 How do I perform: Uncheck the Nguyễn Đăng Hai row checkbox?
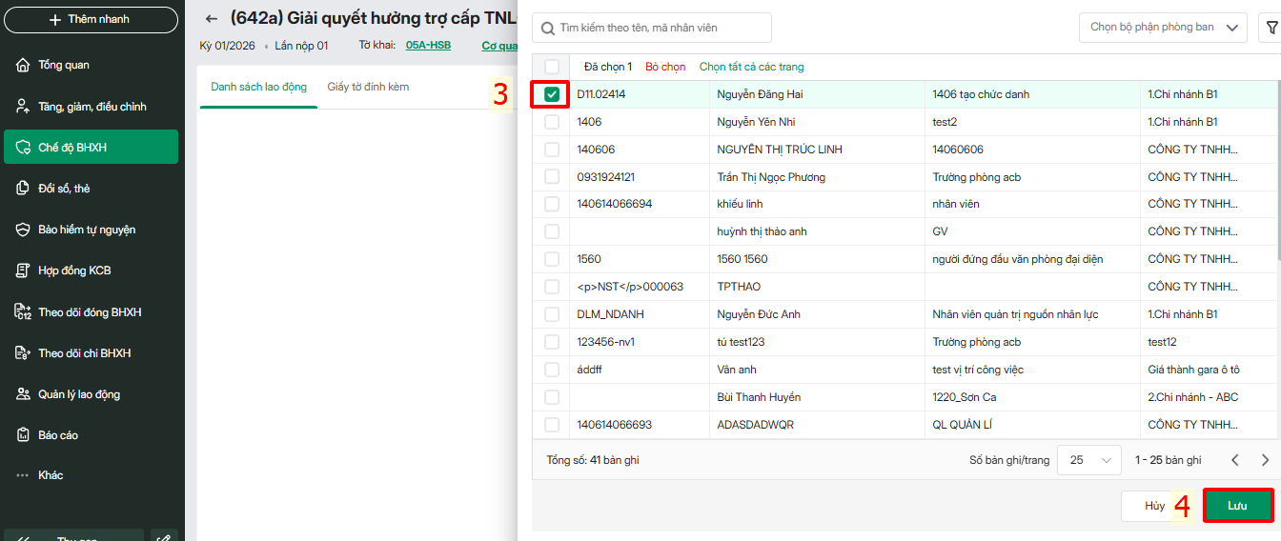[552, 94]
